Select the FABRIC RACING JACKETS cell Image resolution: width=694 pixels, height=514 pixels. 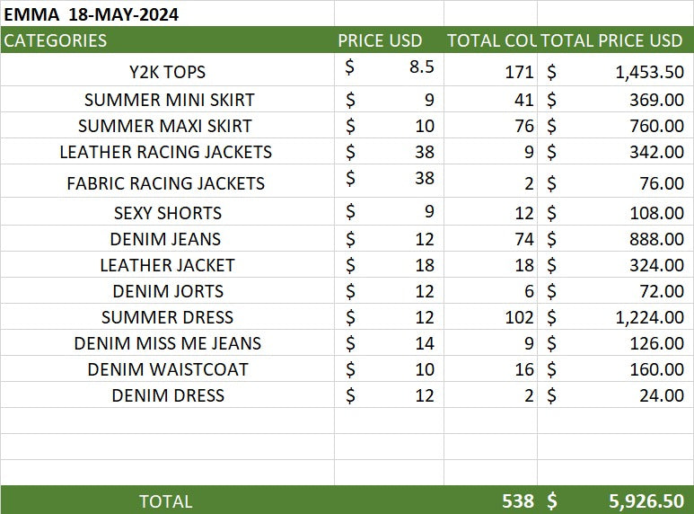(x=167, y=182)
